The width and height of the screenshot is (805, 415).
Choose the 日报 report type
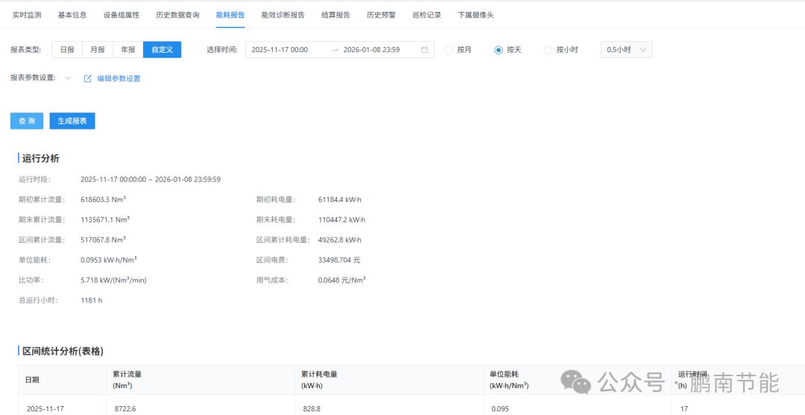tap(67, 50)
